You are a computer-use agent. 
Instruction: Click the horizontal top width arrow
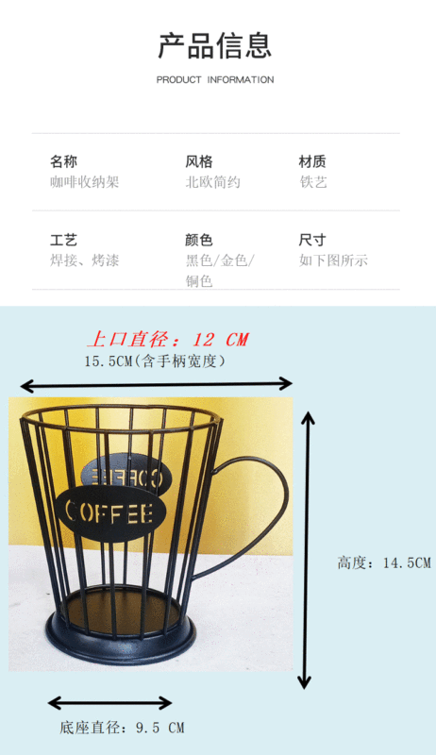[x=157, y=385]
